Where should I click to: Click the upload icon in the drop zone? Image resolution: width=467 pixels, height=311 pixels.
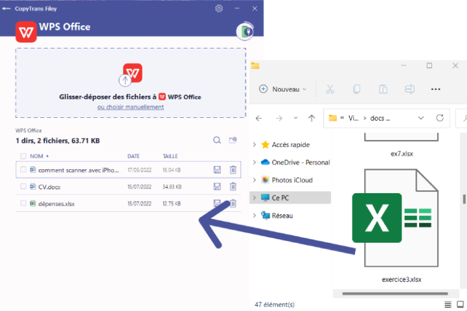pyautogui.click(x=125, y=80)
